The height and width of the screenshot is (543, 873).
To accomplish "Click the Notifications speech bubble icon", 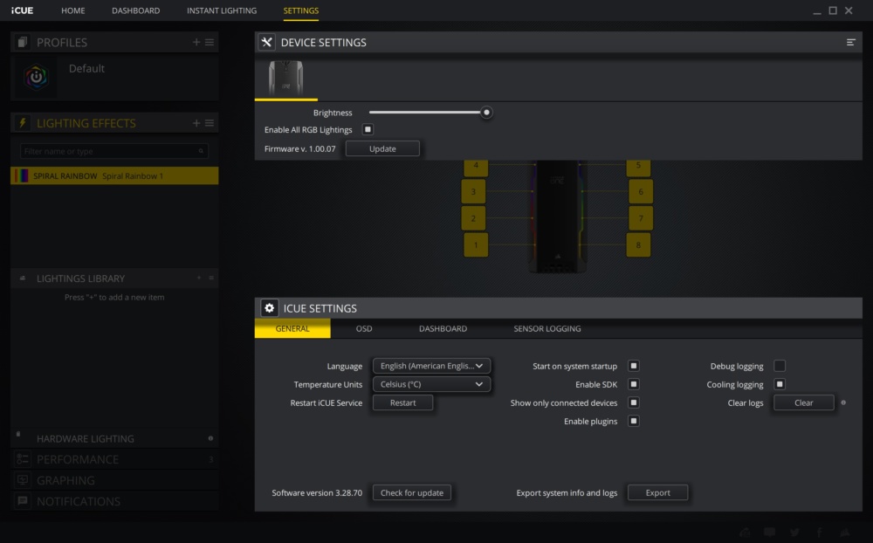I will click(23, 501).
